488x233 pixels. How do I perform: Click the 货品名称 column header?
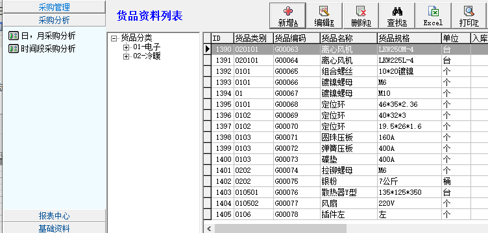pyautogui.click(x=349, y=38)
